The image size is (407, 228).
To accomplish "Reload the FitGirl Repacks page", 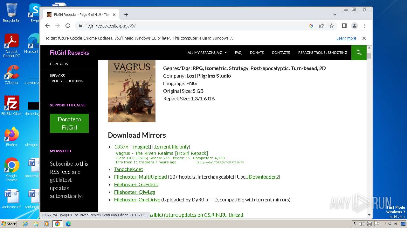I will pyautogui.click(x=68, y=26).
